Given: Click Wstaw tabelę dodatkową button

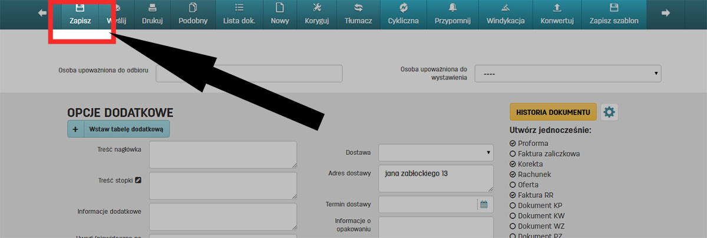Looking at the screenshot, I should (x=118, y=129).
